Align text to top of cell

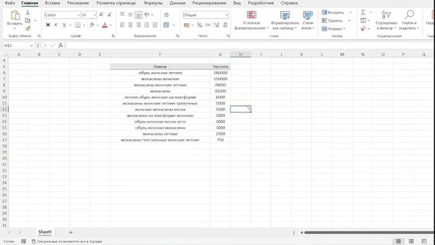tap(122, 14)
